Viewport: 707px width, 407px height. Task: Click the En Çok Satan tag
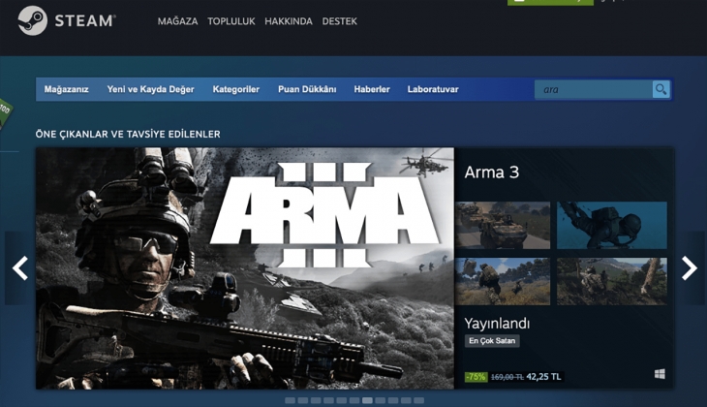[492, 341]
